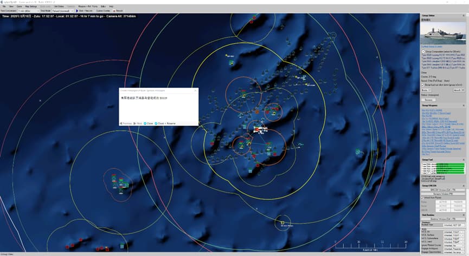Click the Custom Overlay toolbar button
Screen dimensions: 469x256
103,11
